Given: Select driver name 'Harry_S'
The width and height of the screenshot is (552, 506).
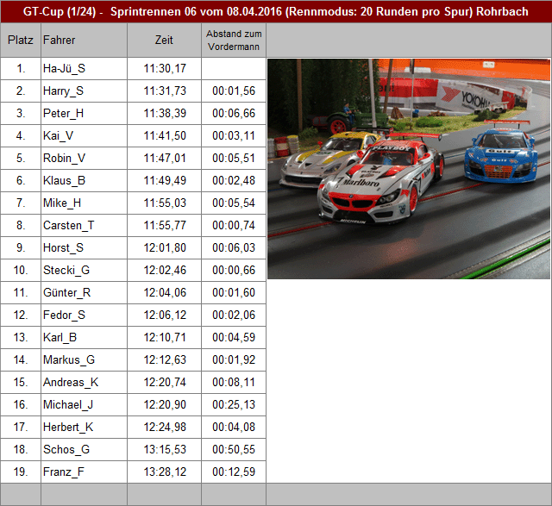Looking at the screenshot, I should 63,91.
